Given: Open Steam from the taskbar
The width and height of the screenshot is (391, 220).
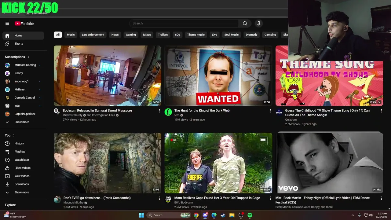Looking at the screenshot, I should click(223, 215).
